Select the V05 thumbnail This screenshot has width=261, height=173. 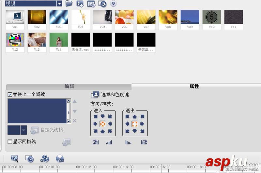point(102,17)
